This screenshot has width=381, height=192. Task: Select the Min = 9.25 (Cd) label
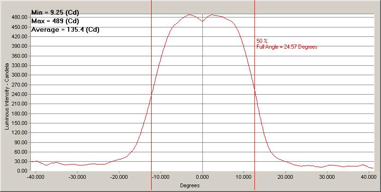point(54,12)
